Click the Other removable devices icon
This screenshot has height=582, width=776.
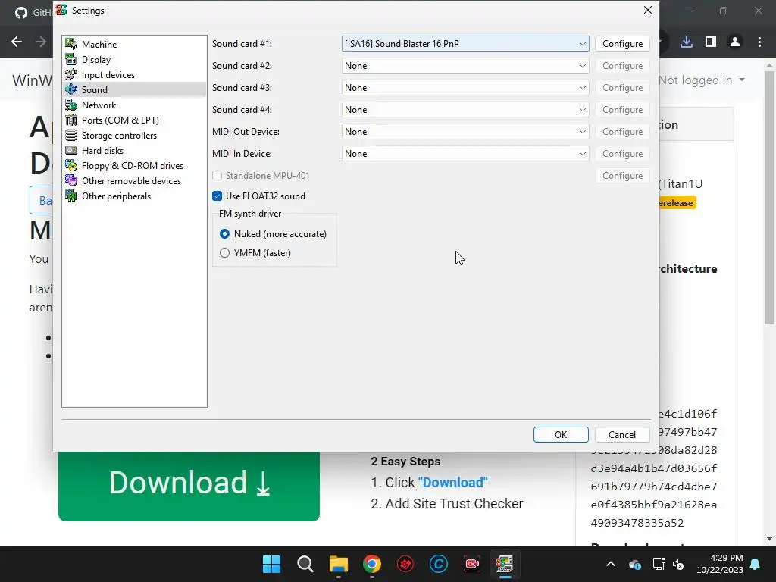pyautogui.click(x=71, y=180)
